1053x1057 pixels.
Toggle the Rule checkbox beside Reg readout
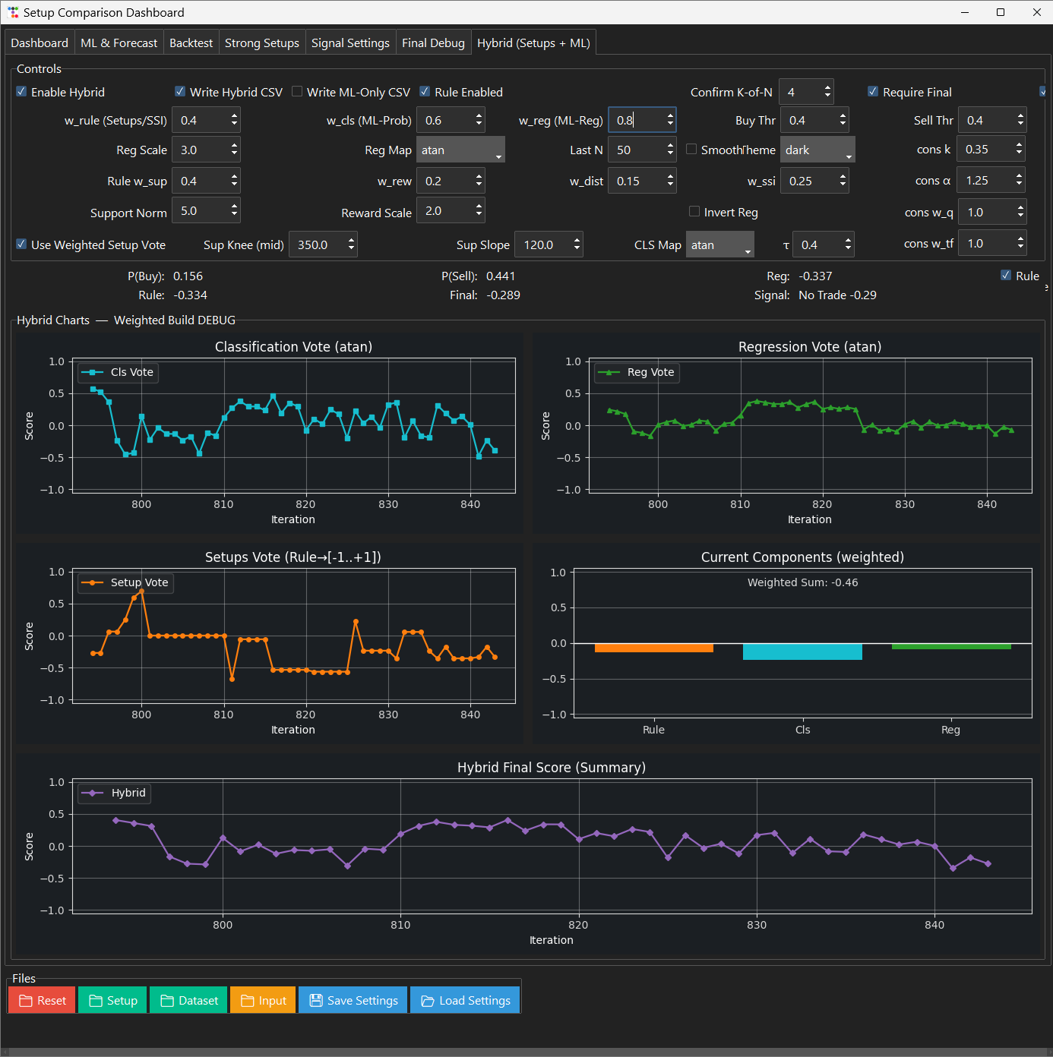(1006, 275)
